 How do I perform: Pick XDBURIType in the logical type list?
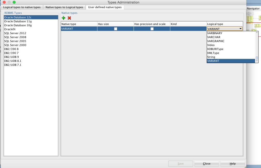(x=231, y=49)
